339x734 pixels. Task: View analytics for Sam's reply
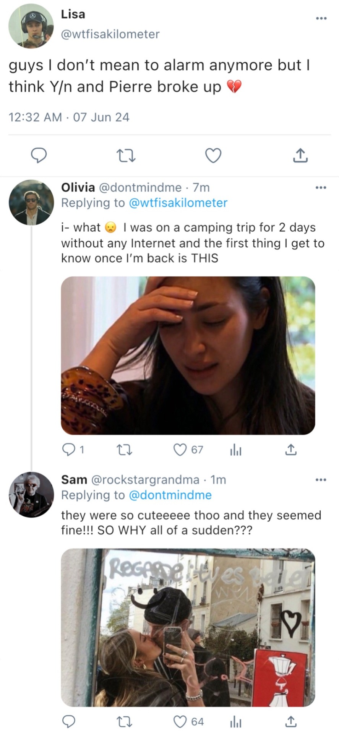tap(235, 723)
